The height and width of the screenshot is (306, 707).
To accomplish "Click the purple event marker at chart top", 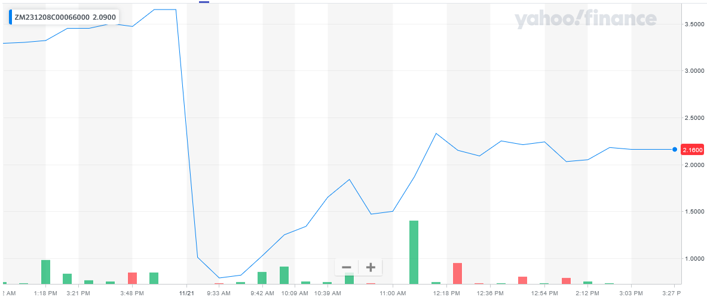I will click(x=204, y=2).
